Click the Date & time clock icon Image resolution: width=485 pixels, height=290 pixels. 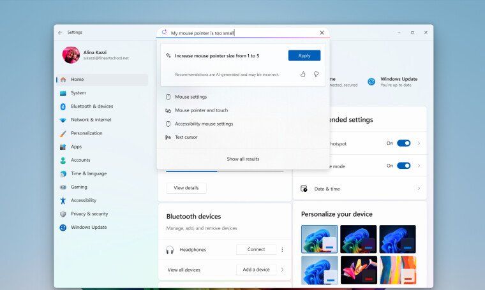click(x=304, y=189)
